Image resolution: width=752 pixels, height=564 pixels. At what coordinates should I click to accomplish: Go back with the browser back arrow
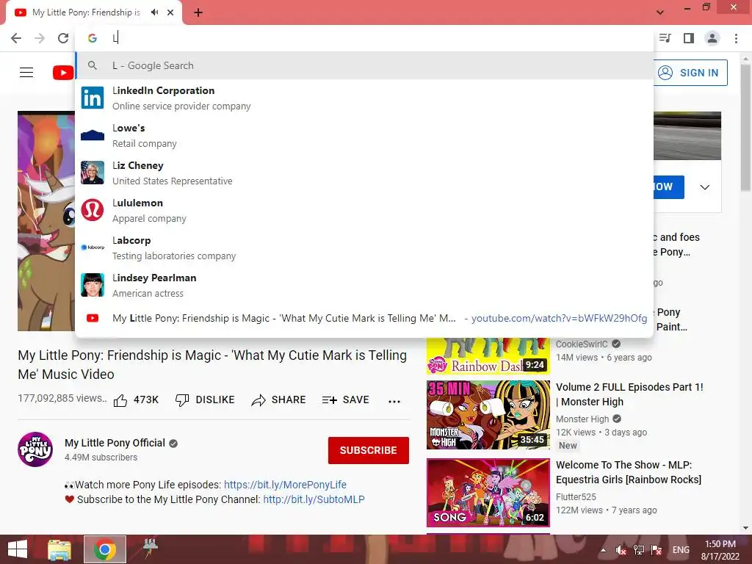click(16, 38)
